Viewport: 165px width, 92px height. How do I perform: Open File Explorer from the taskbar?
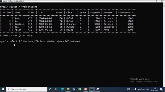tap(68, 89)
